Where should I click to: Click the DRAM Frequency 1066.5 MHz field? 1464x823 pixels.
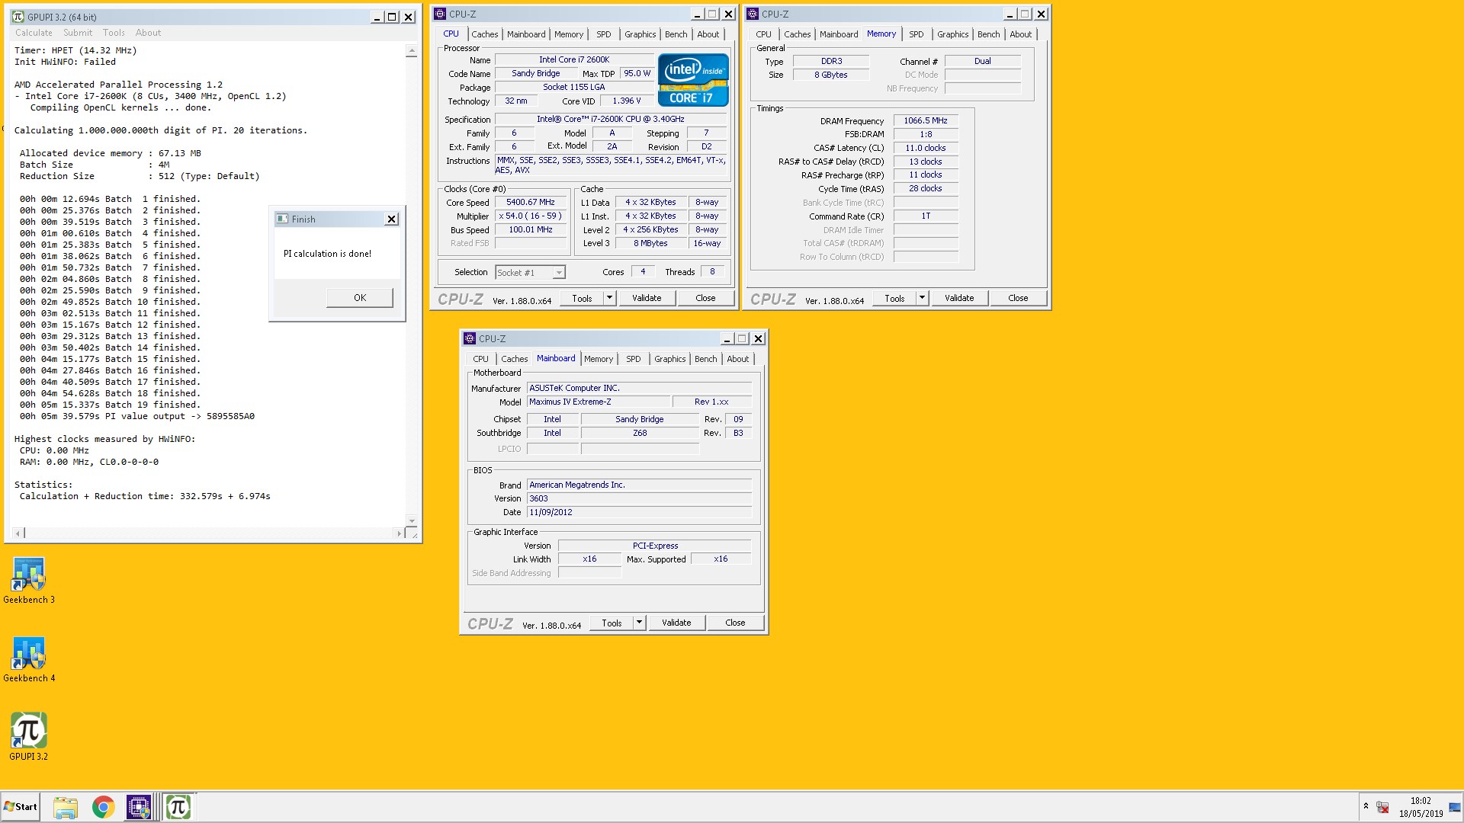tap(926, 120)
